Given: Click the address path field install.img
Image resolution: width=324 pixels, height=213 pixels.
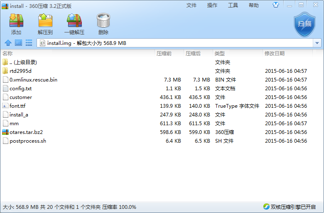Looking at the screenshot, I should point(175,43).
